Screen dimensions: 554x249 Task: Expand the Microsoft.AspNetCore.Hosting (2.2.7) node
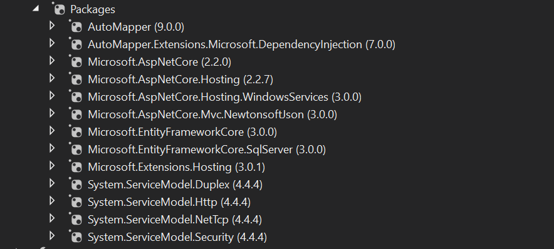52,78
